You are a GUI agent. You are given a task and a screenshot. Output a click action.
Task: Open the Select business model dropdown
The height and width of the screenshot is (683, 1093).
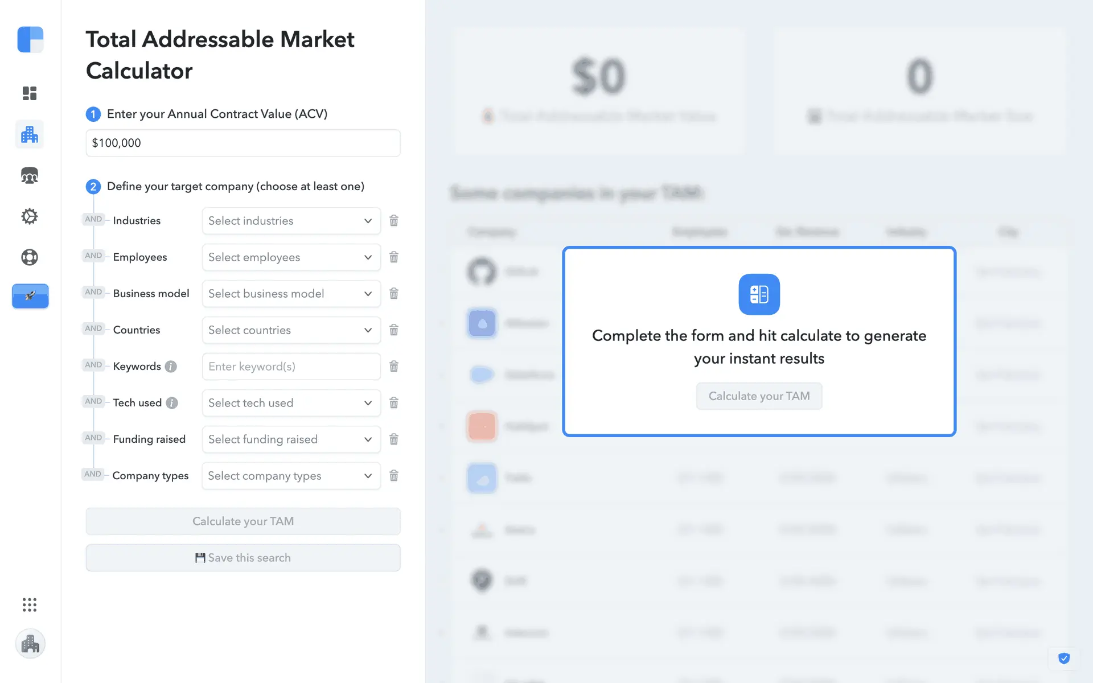pos(291,294)
